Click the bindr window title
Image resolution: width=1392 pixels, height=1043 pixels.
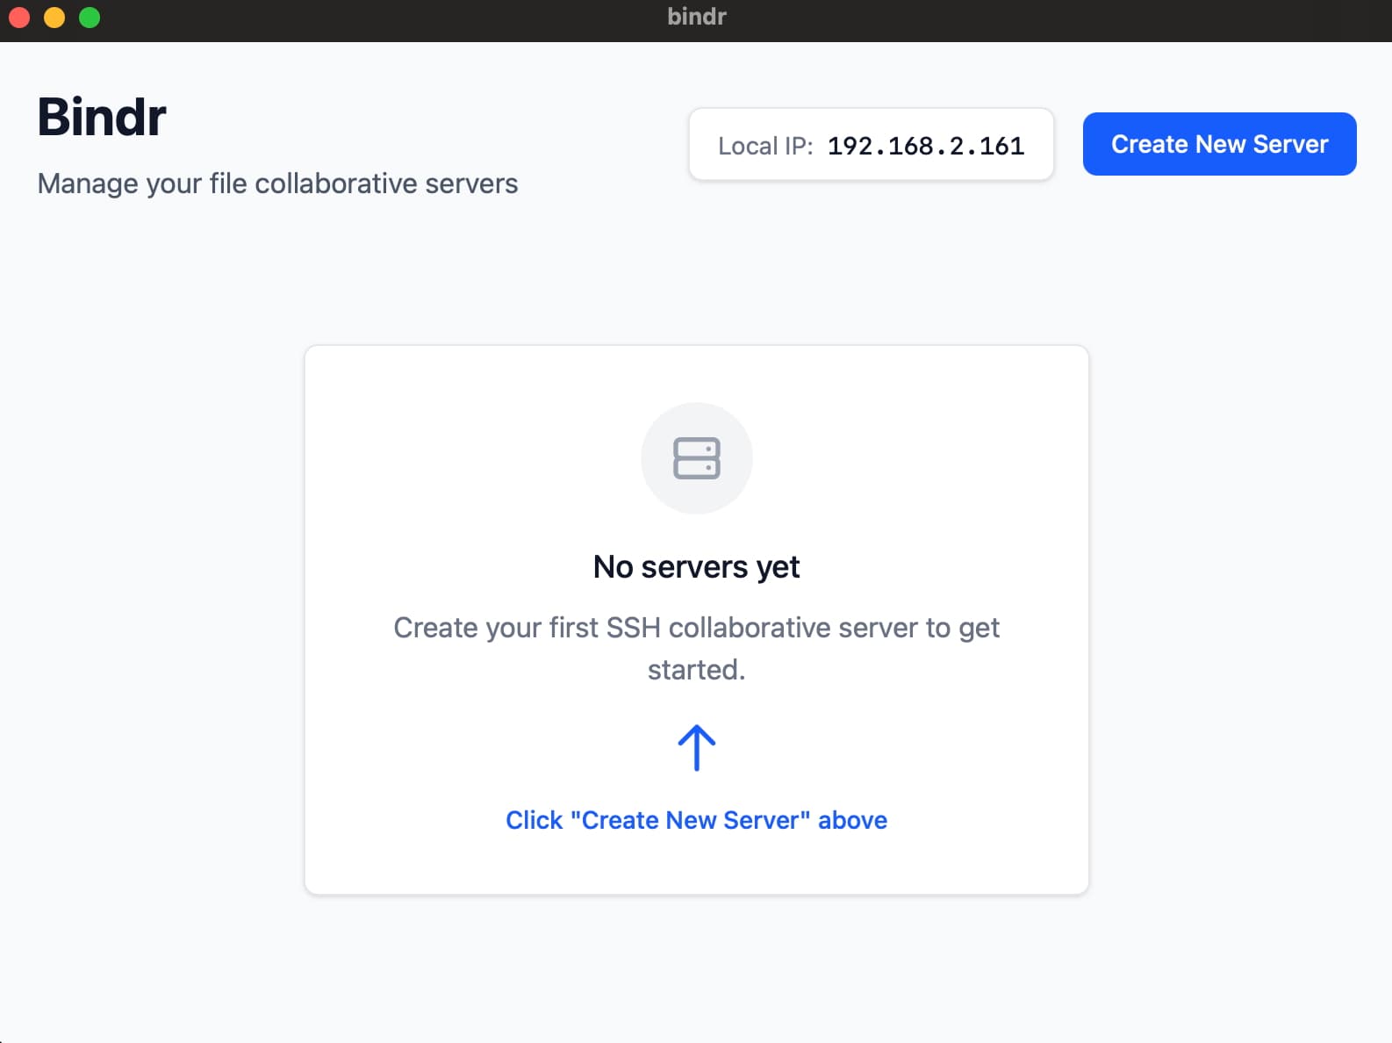click(x=697, y=17)
